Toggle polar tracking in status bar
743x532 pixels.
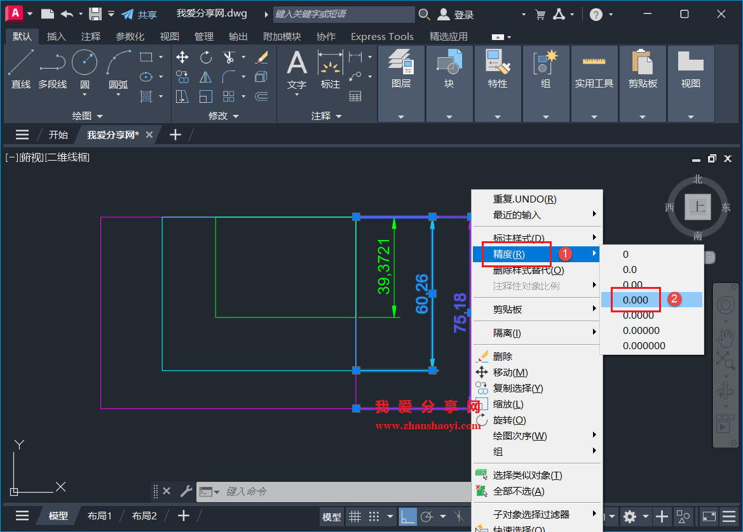427,516
